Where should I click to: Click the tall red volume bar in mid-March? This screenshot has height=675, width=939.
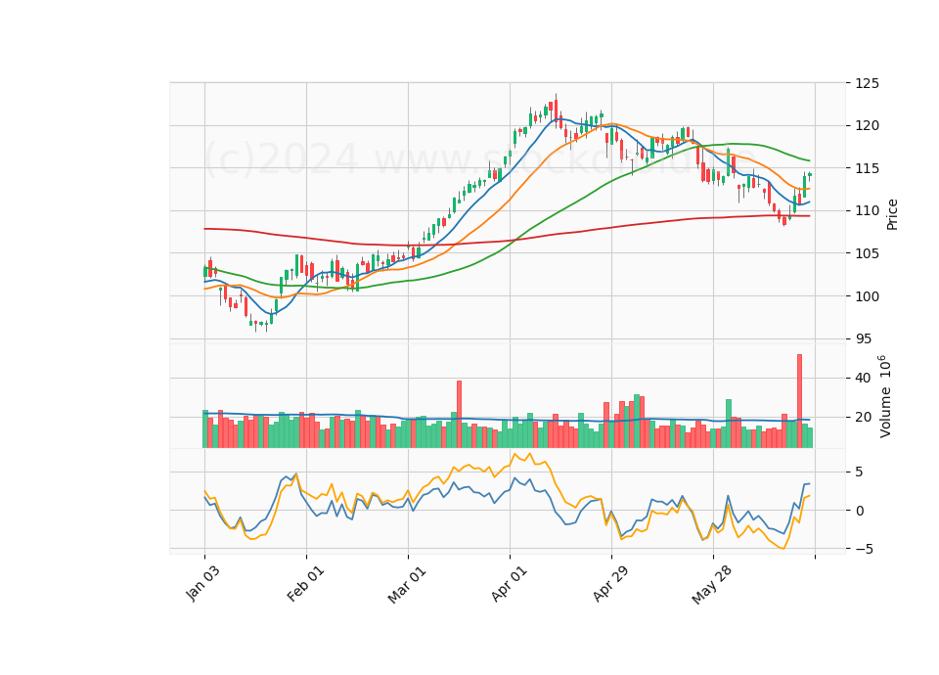pyautogui.click(x=460, y=414)
